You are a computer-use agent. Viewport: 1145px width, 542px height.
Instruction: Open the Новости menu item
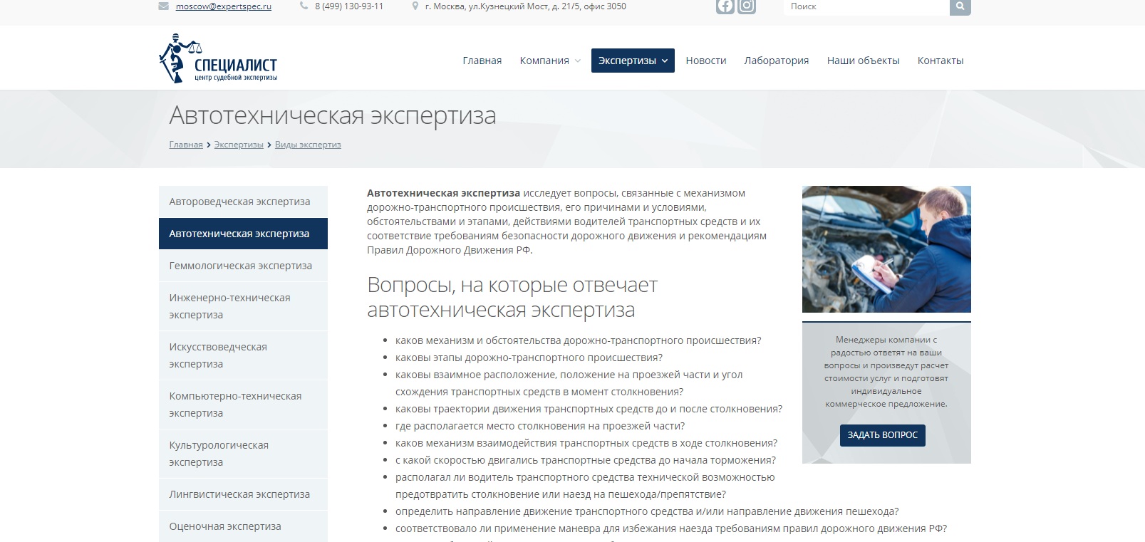(705, 61)
